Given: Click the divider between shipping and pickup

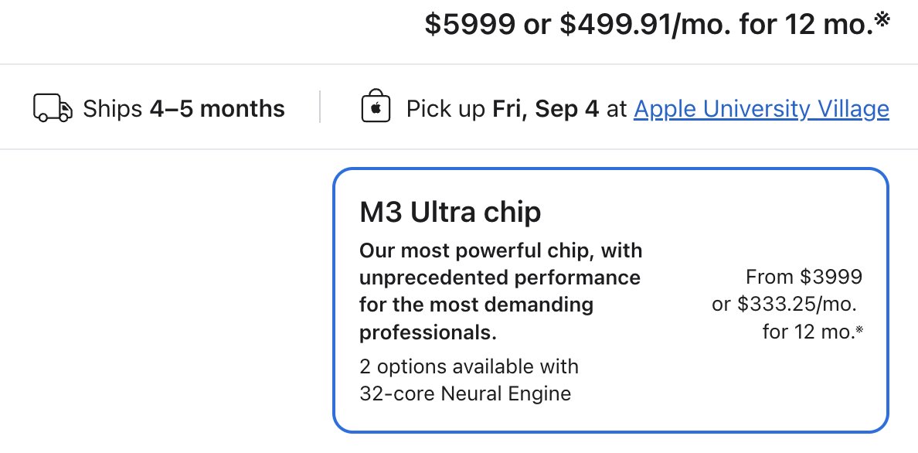Looking at the screenshot, I should click(320, 107).
